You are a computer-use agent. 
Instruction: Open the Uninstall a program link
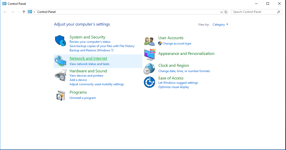[x=82, y=98]
